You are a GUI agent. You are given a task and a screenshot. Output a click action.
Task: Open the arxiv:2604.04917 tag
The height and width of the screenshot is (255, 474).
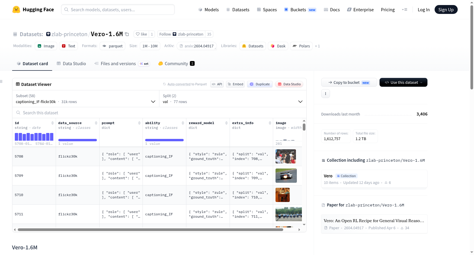(197, 46)
